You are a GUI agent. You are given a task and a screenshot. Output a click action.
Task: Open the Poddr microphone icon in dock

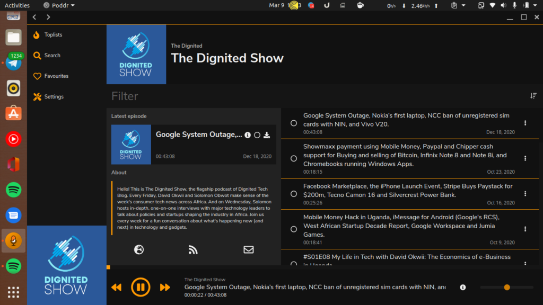(x=13, y=241)
